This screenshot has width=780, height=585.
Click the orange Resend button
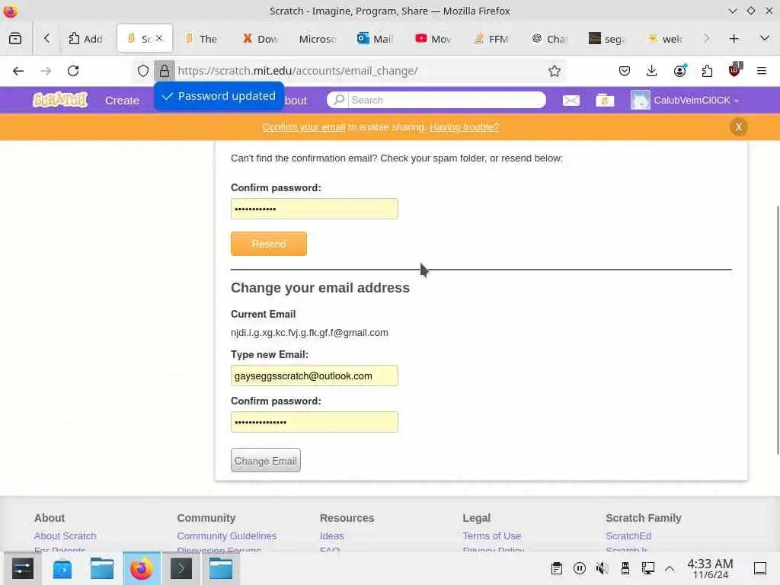[269, 244]
